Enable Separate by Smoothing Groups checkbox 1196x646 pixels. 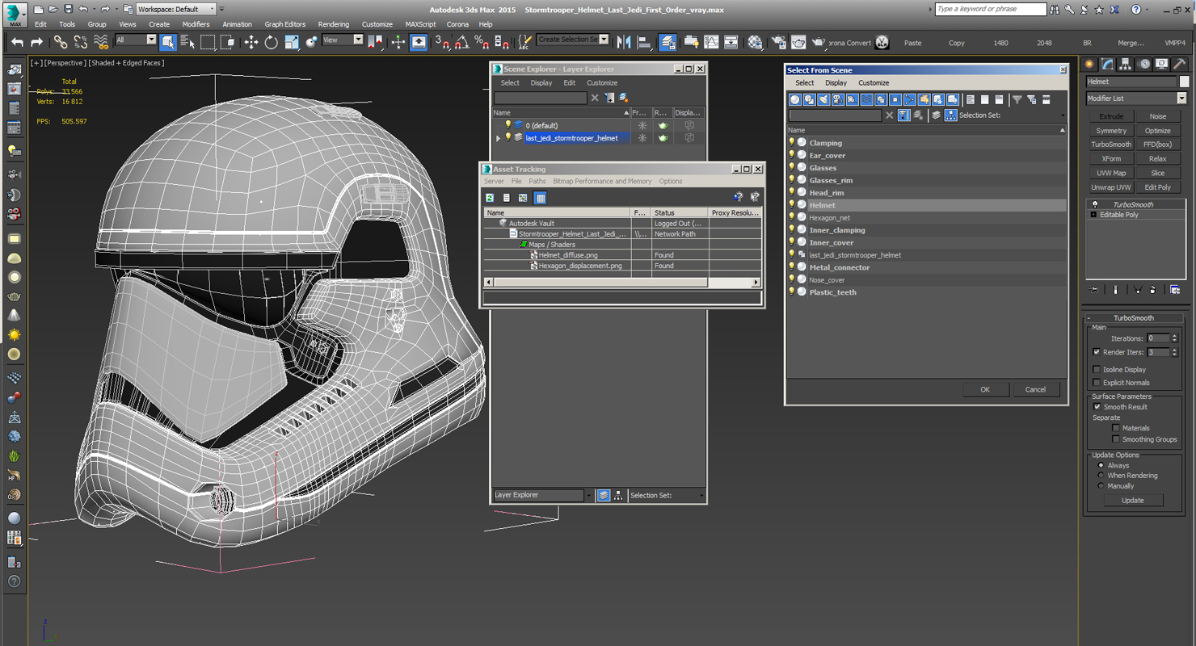pyautogui.click(x=1116, y=439)
